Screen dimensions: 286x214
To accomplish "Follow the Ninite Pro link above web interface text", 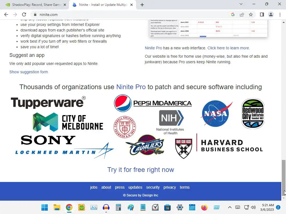I will point(153,48).
